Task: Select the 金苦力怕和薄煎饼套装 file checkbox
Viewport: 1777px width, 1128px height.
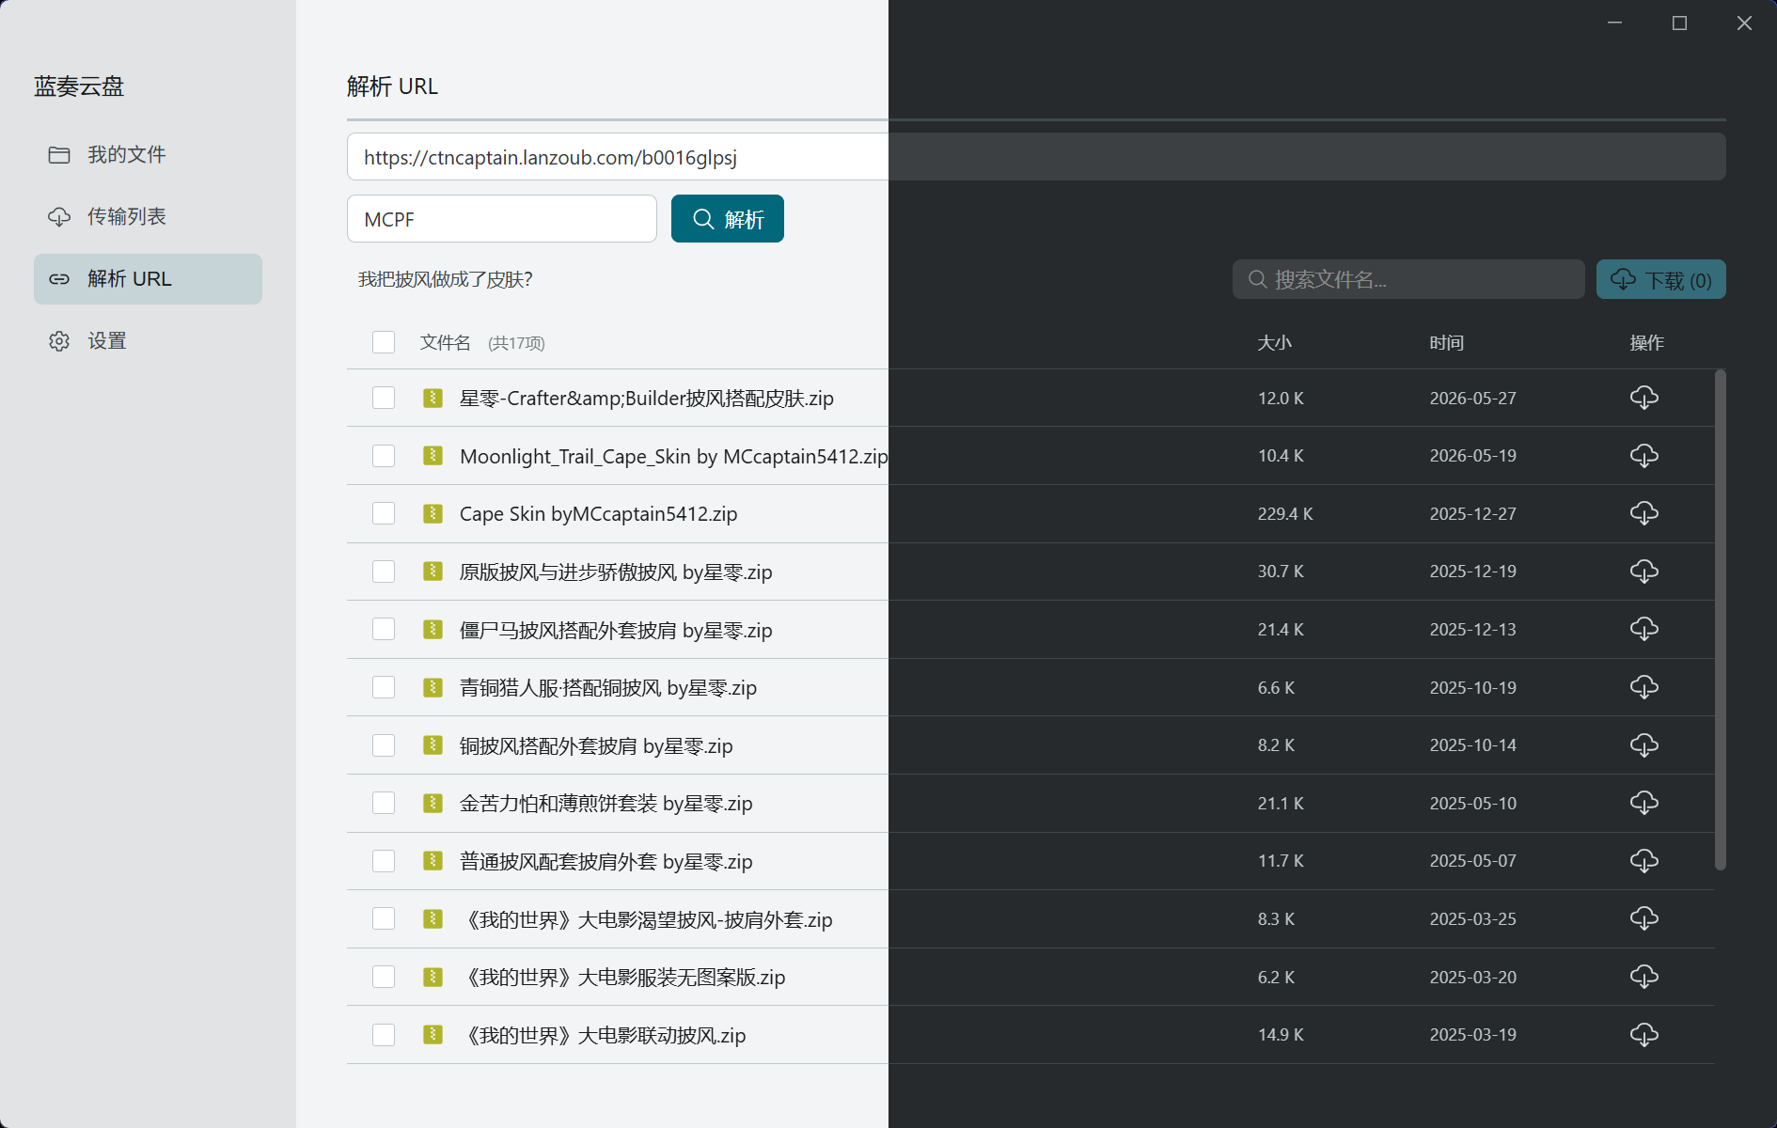Action: (384, 803)
